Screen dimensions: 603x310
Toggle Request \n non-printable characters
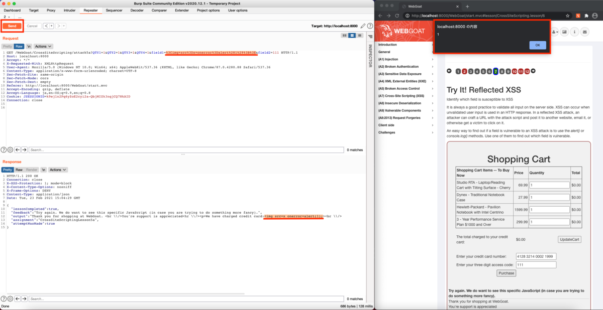(29, 46)
